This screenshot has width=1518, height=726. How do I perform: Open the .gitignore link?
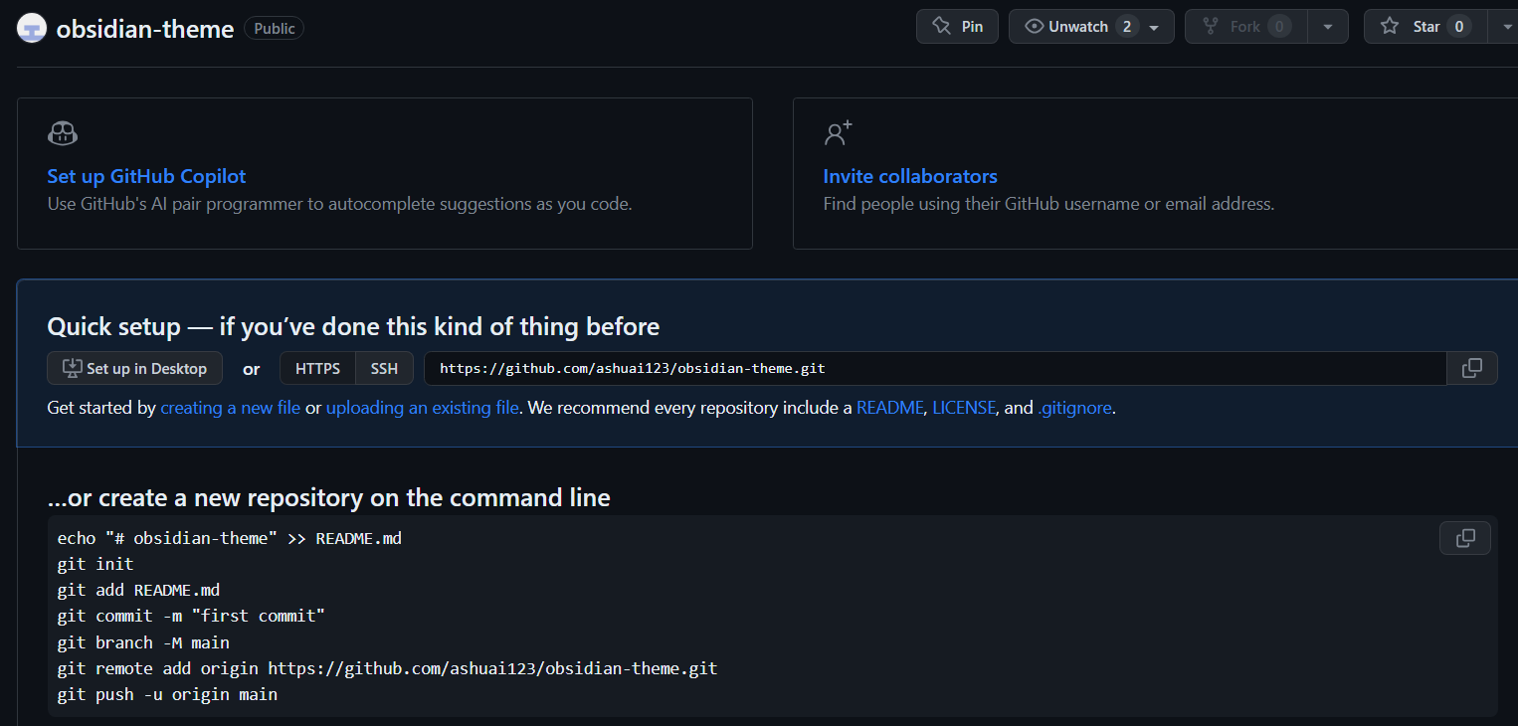[1074, 408]
